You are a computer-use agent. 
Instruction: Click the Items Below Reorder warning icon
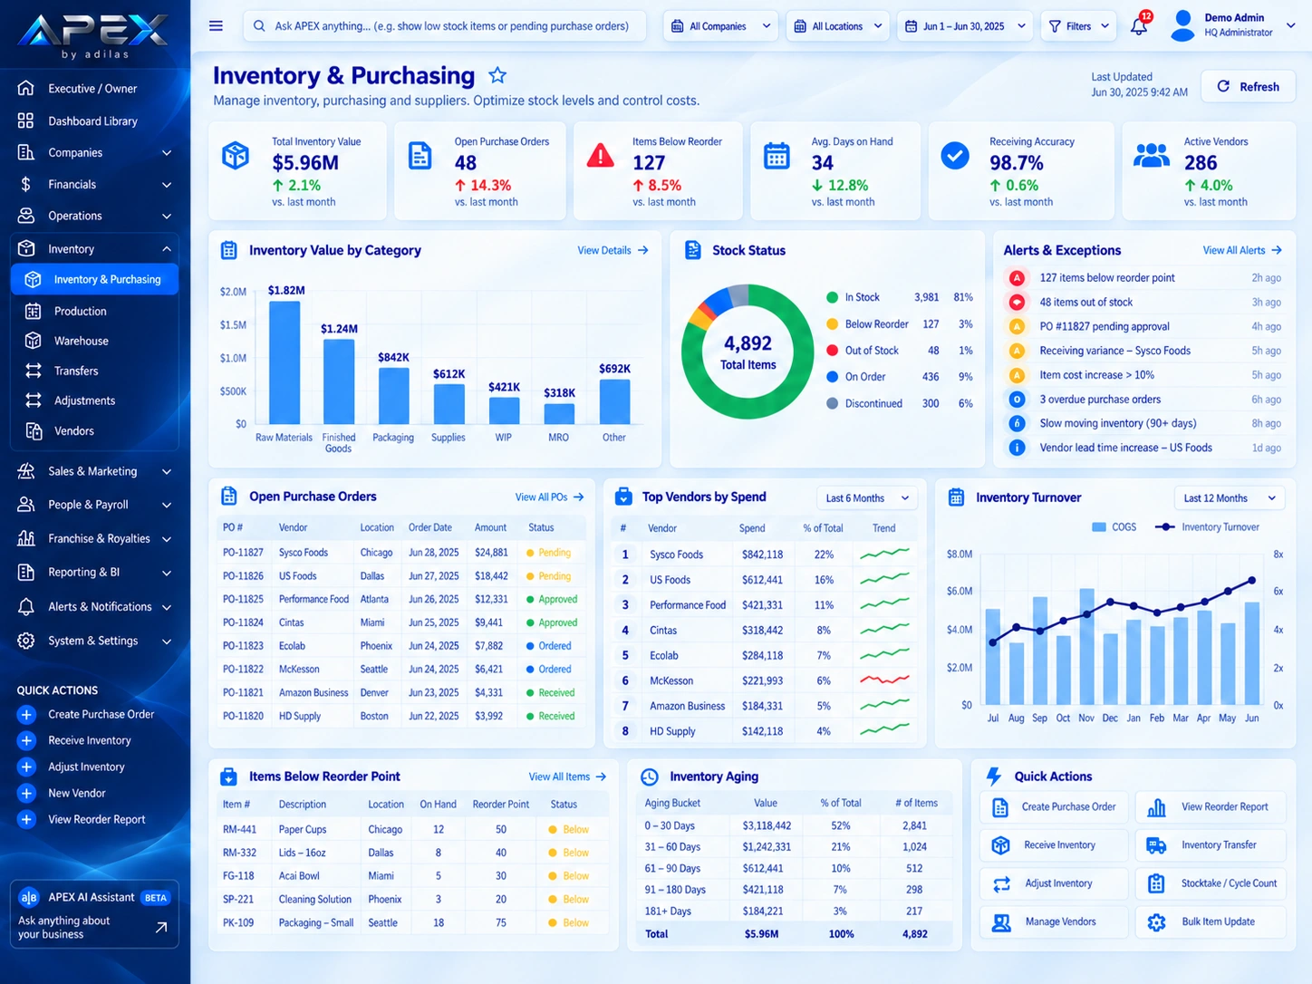tap(600, 156)
